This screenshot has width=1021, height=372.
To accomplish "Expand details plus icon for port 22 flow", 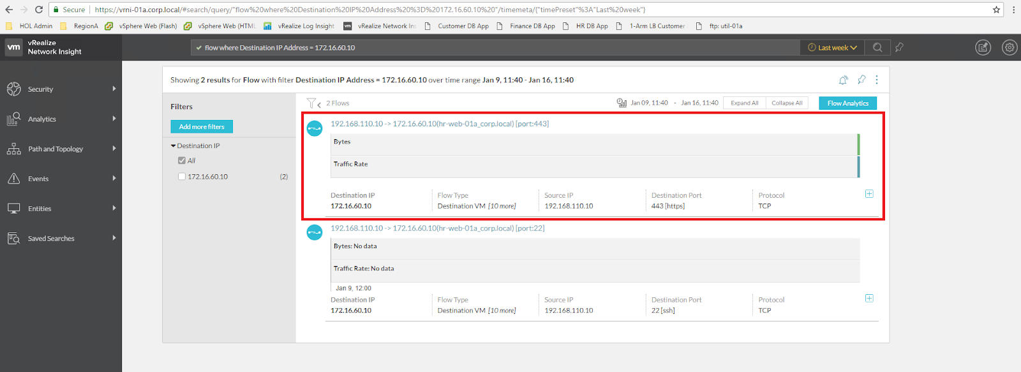I will (x=868, y=299).
